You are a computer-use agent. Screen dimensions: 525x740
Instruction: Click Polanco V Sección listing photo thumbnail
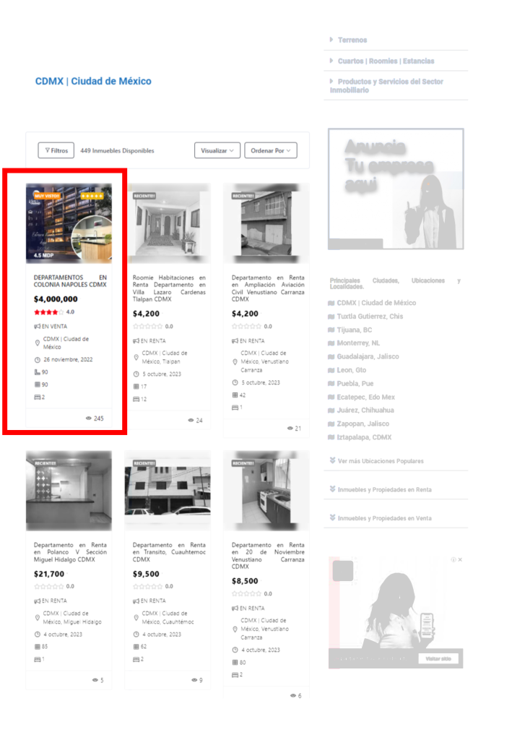(x=69, y=490)
